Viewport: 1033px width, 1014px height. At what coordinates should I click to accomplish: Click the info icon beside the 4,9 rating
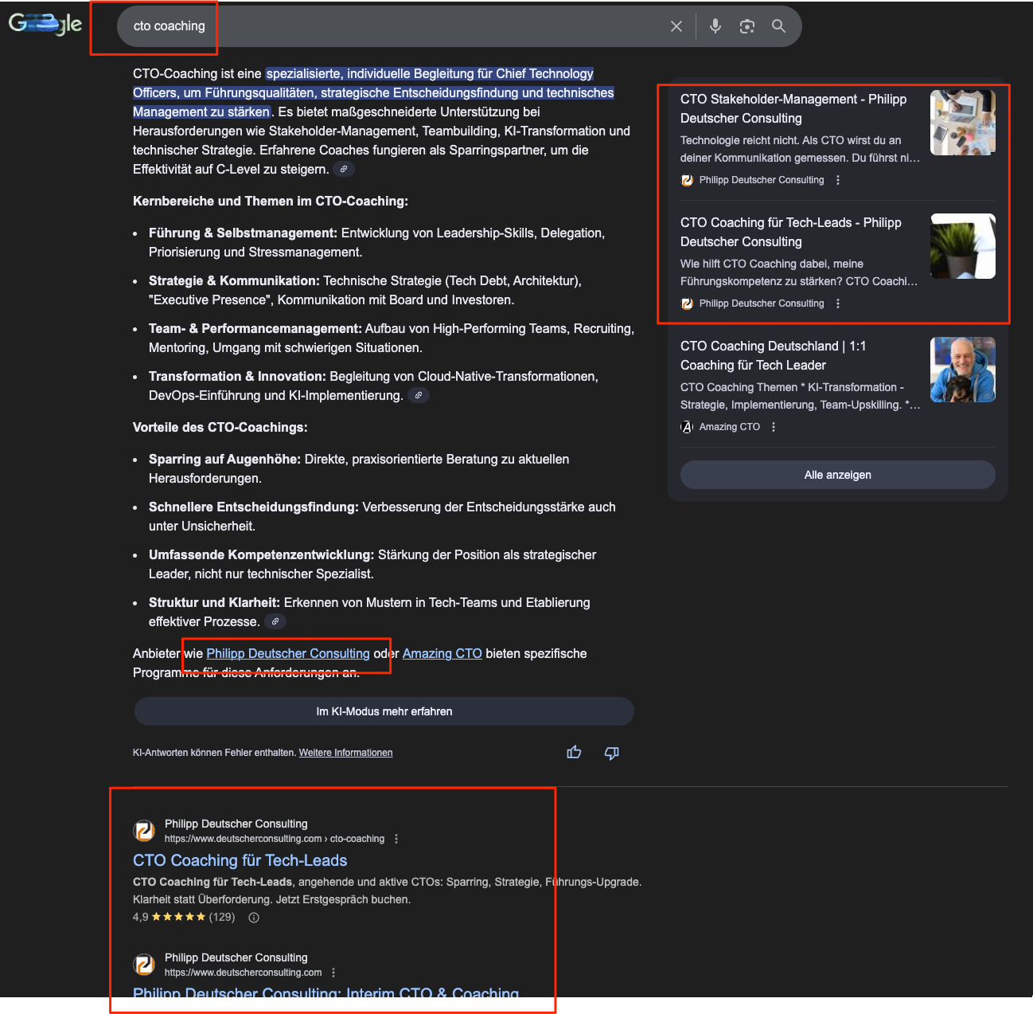coord(253,917)
